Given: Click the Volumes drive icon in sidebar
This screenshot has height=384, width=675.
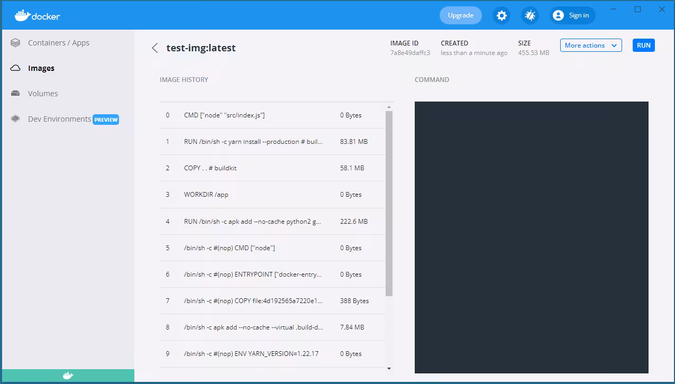Looking at the screenshot, I should coord(15,94).
